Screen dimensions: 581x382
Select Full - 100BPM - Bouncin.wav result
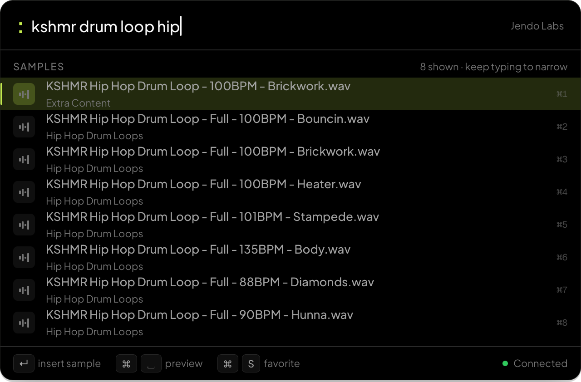290,127
